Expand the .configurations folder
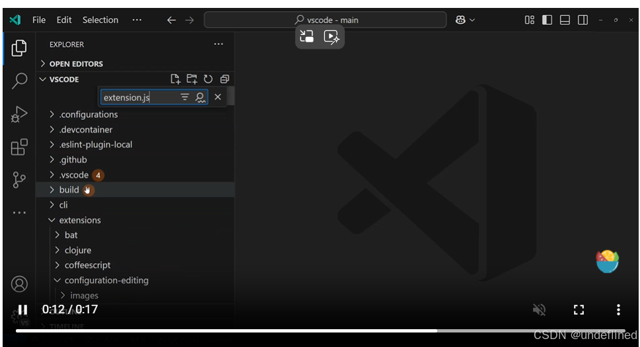 tap(135, 115)
